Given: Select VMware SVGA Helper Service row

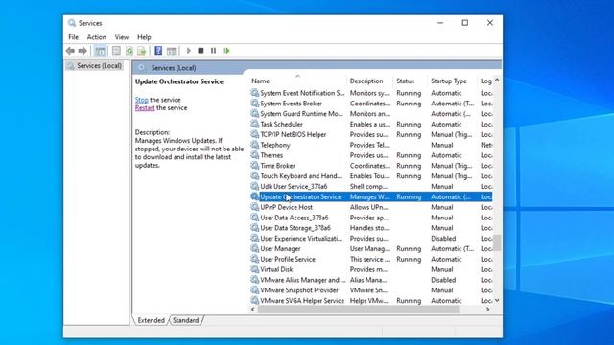Looking at the screenshot, I should 371,301.
